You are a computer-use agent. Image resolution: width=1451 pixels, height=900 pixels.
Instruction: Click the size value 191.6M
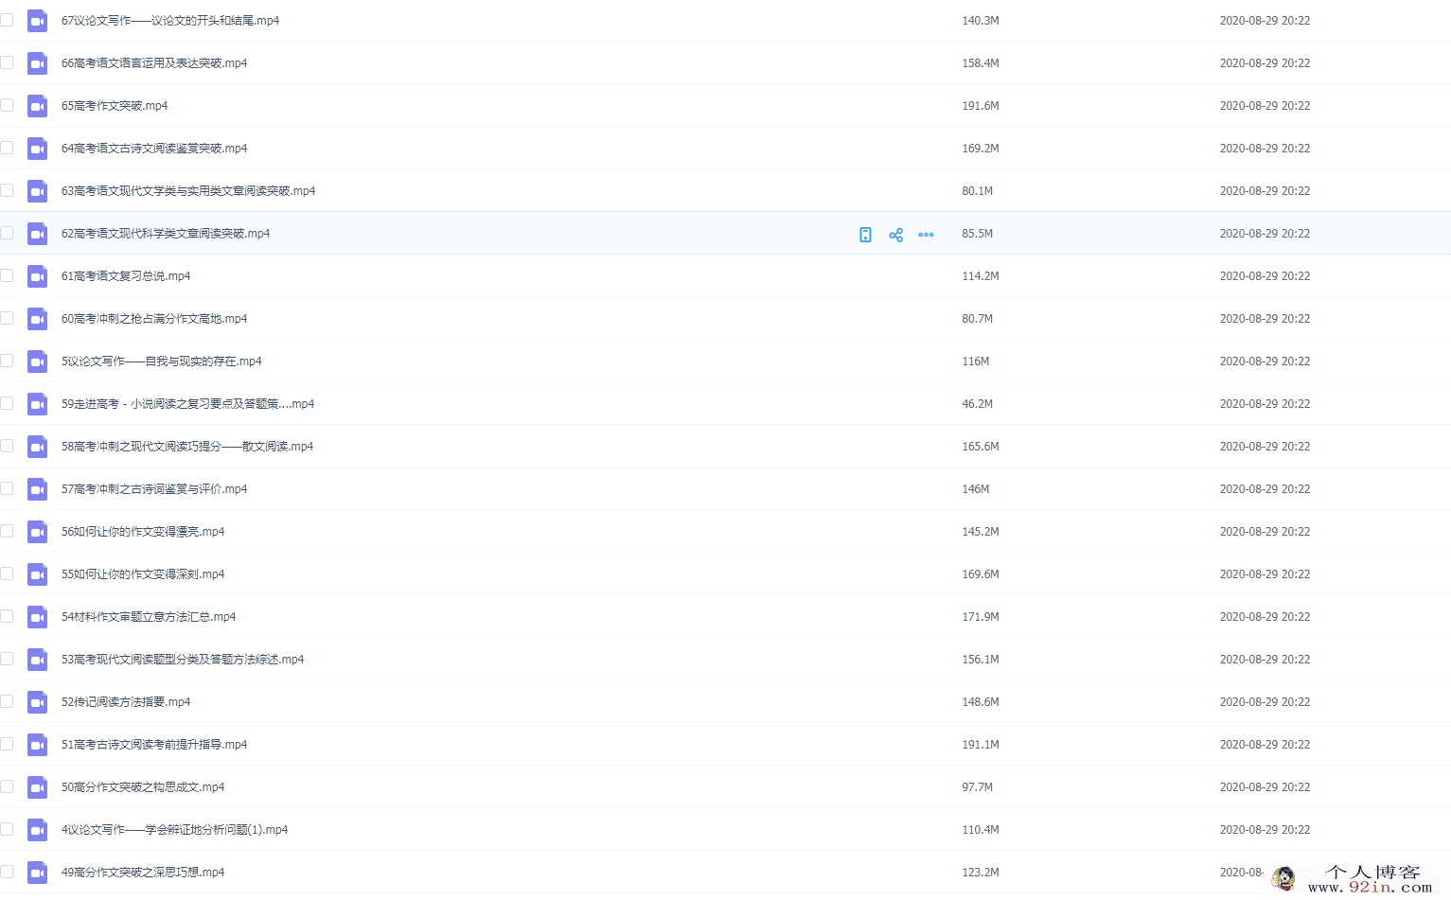click(981, 106)
